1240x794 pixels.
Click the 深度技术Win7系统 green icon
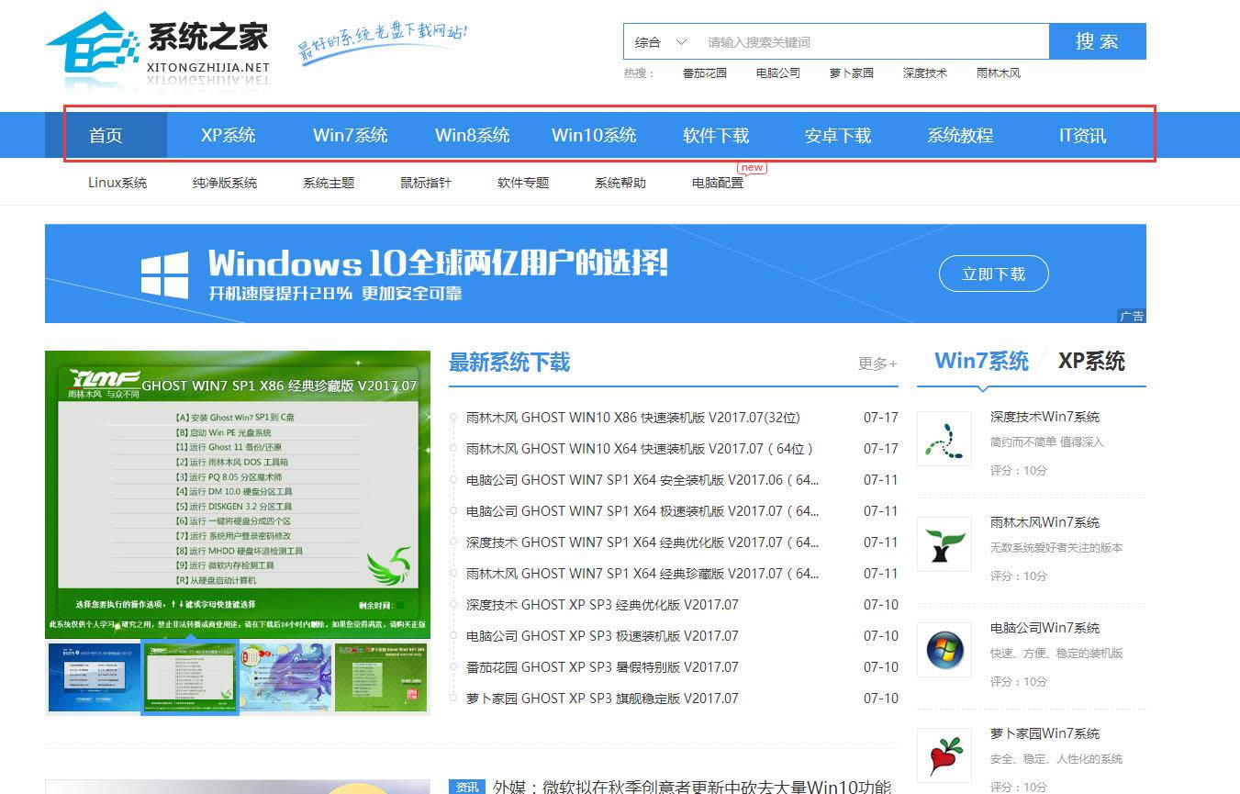pyautogui.click(x=944, y=438)
